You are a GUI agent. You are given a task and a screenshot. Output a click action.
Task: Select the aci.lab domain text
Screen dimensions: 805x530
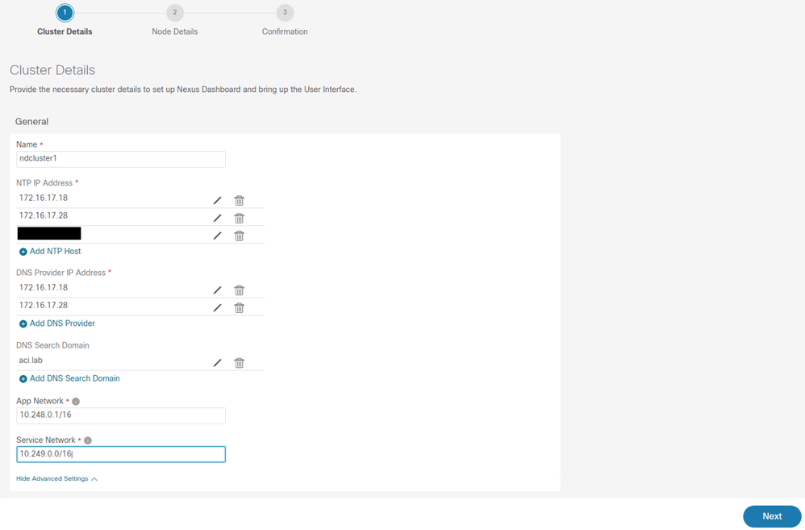pyautogui.click(x=31, y=360)
